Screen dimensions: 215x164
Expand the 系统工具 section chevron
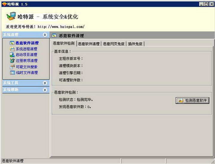click(x=45, y=83)
